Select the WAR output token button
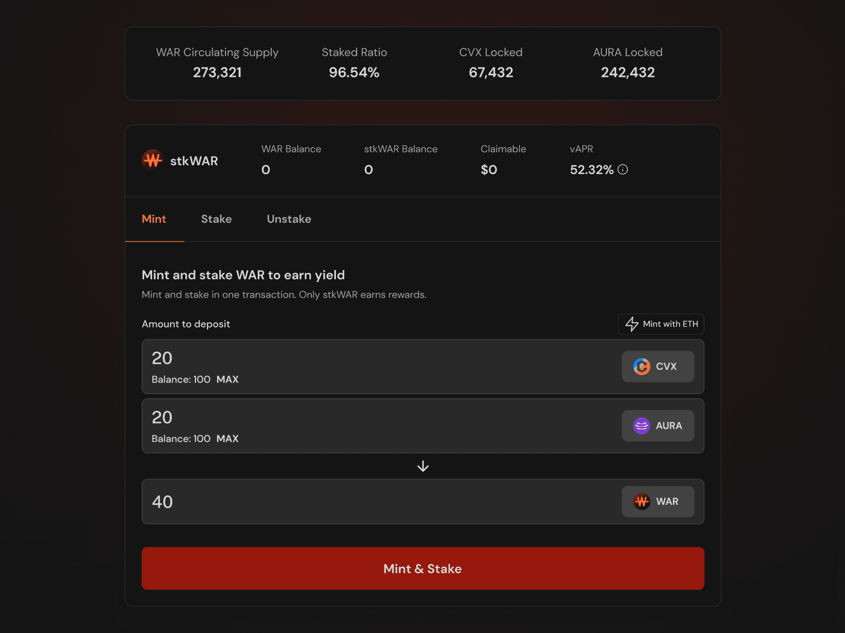 [x=658, y=502]
